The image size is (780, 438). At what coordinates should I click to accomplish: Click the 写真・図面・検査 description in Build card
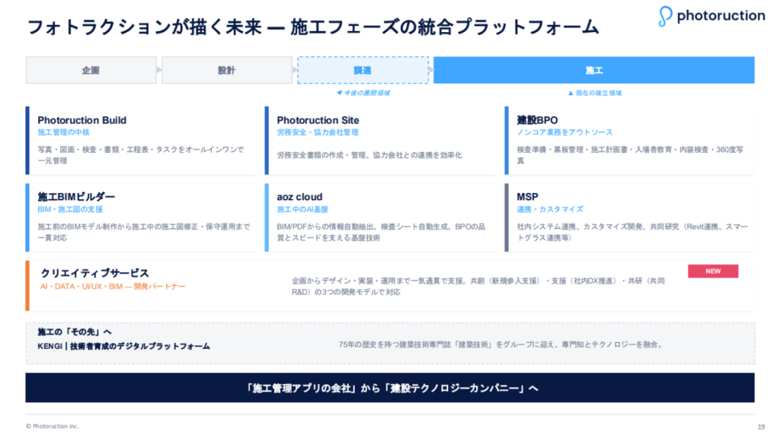tap(141, 155)
